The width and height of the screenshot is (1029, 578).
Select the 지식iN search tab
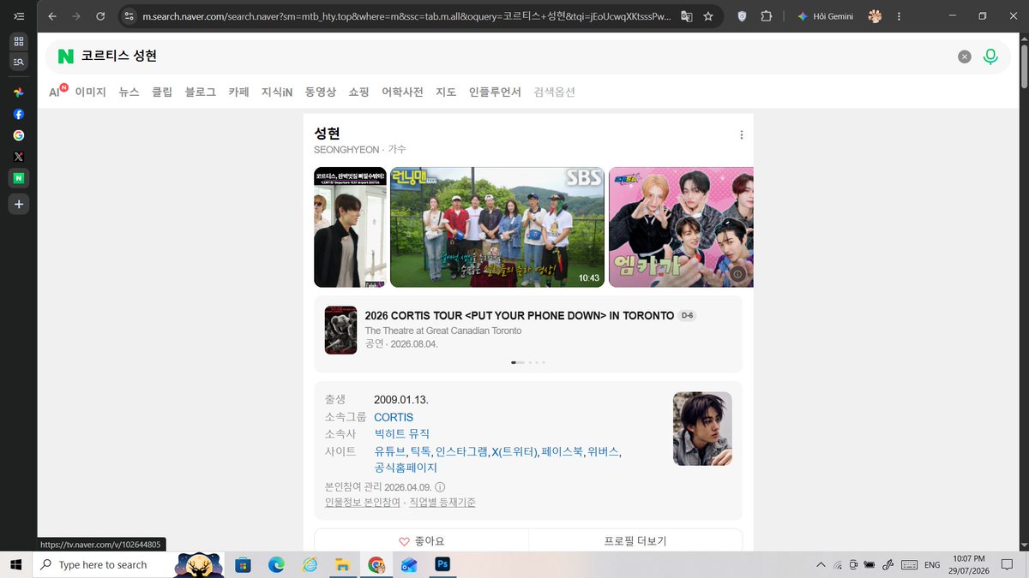point(277,92)
